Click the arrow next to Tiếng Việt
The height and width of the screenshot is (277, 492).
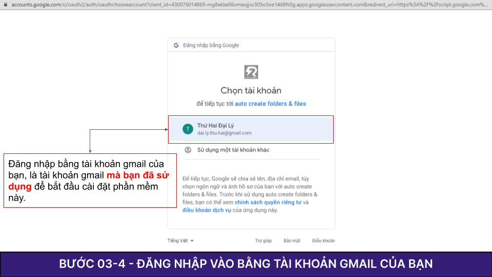coord(192,241)
